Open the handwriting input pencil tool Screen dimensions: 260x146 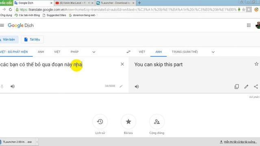[121, 86]
